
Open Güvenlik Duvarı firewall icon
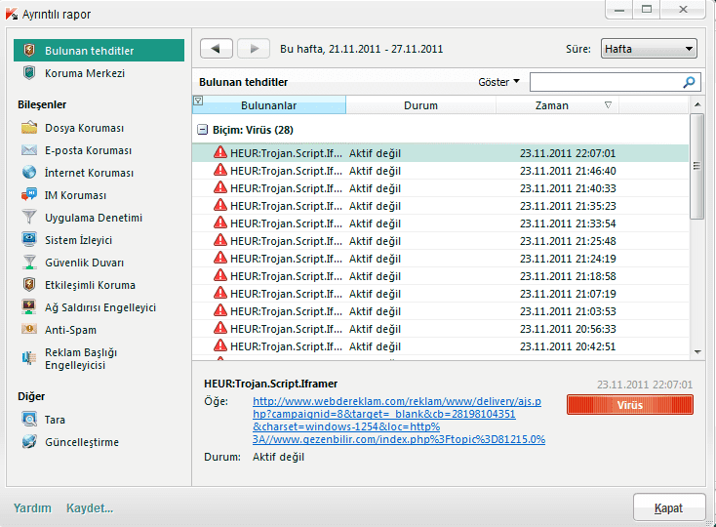[x=28, y=263]
